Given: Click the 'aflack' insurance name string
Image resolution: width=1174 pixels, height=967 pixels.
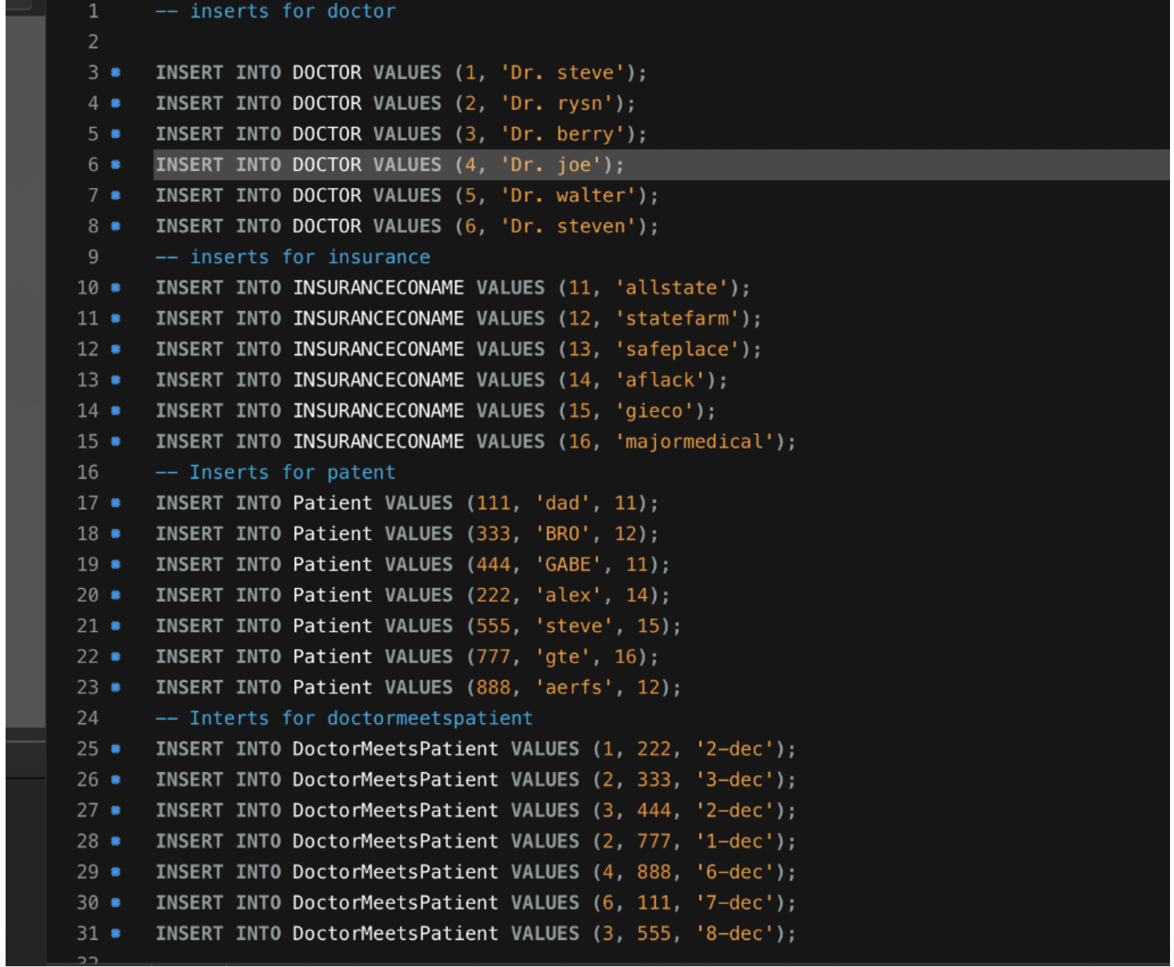Looking at the screenshot, I should (661, 380).
